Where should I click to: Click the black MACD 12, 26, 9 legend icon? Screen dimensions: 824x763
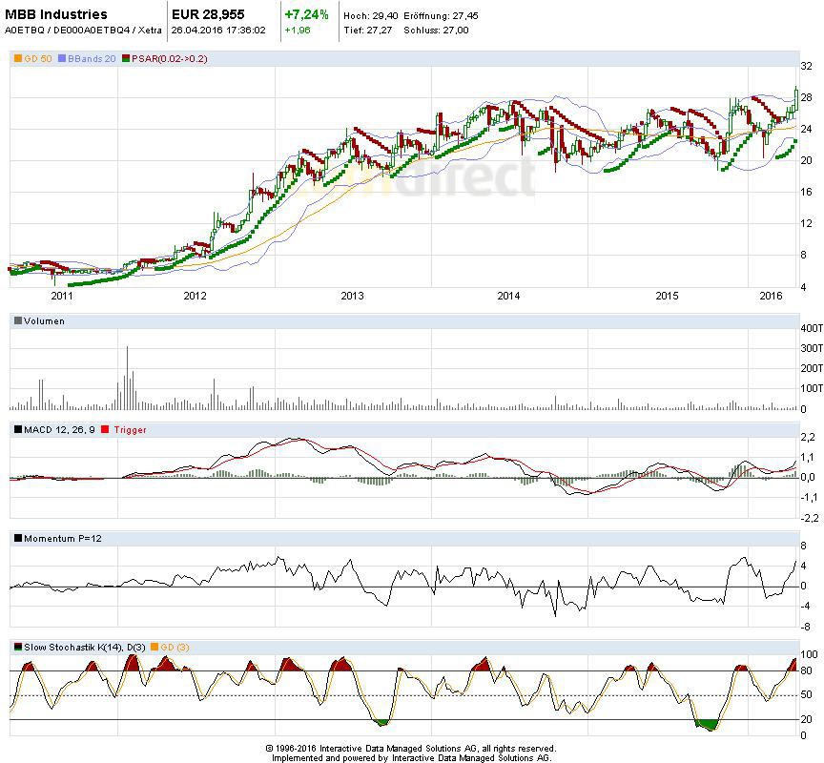point(17,430)
